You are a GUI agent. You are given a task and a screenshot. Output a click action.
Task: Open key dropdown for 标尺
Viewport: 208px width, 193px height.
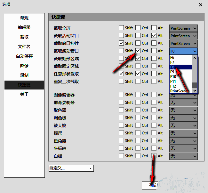(x=183, y=133)
